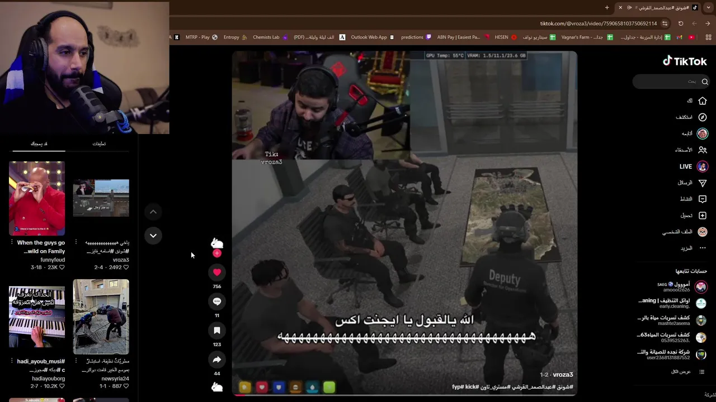716x402 pixels.
Task: Open early.cleaning followed account
Action: [x=673, y=303]
